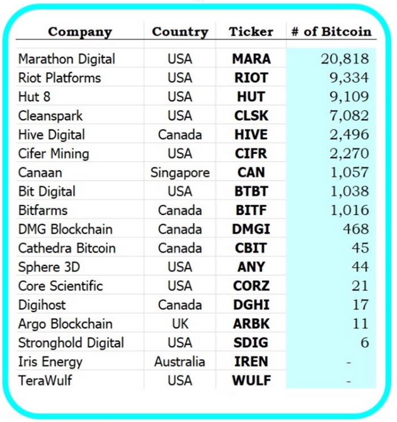
Task: Click the # of Bitcoin column header
Action: (x=331, y=32)
